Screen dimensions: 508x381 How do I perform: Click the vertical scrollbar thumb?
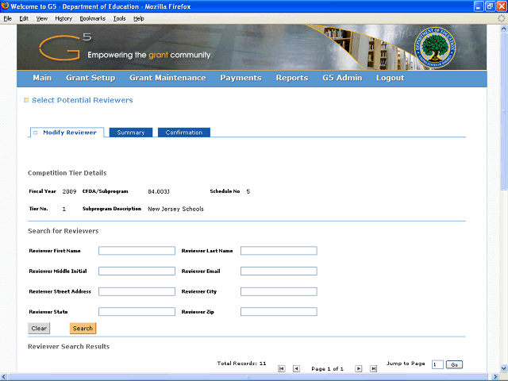(503, 111)
